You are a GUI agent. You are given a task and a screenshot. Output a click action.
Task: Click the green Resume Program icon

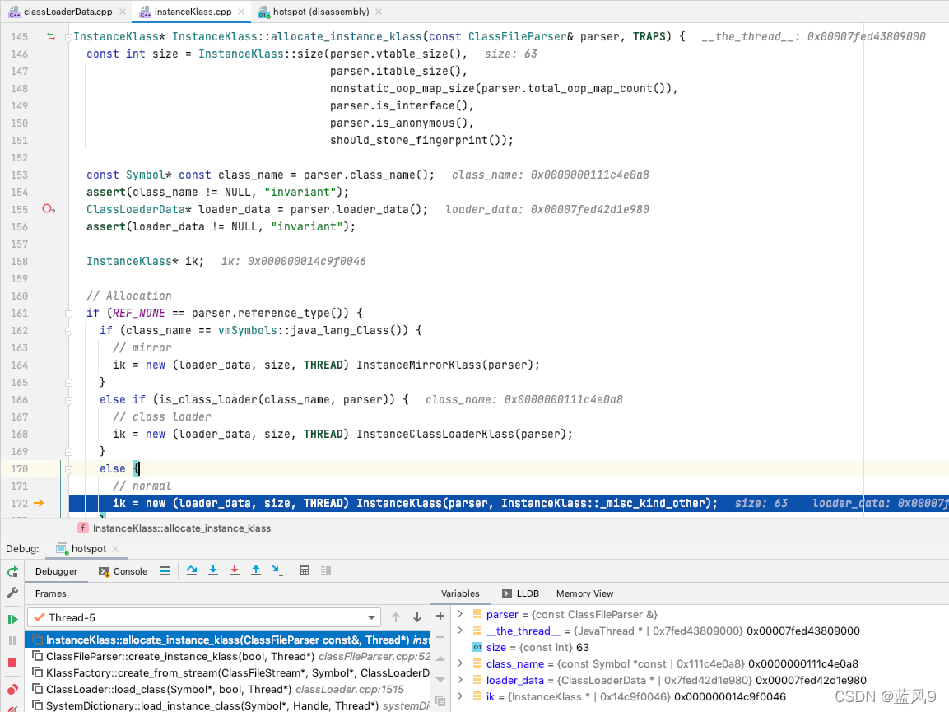pos(12,618)
